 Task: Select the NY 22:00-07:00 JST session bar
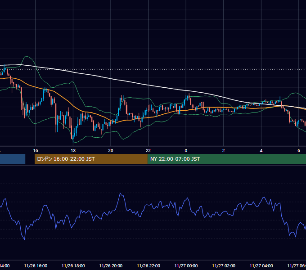coord(226,159)
